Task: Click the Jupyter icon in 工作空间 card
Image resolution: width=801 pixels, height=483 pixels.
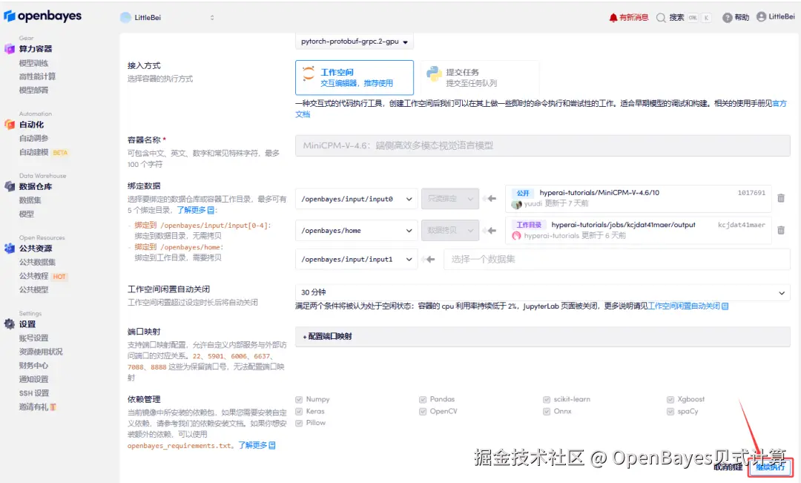Action: (x=309, y=73)
